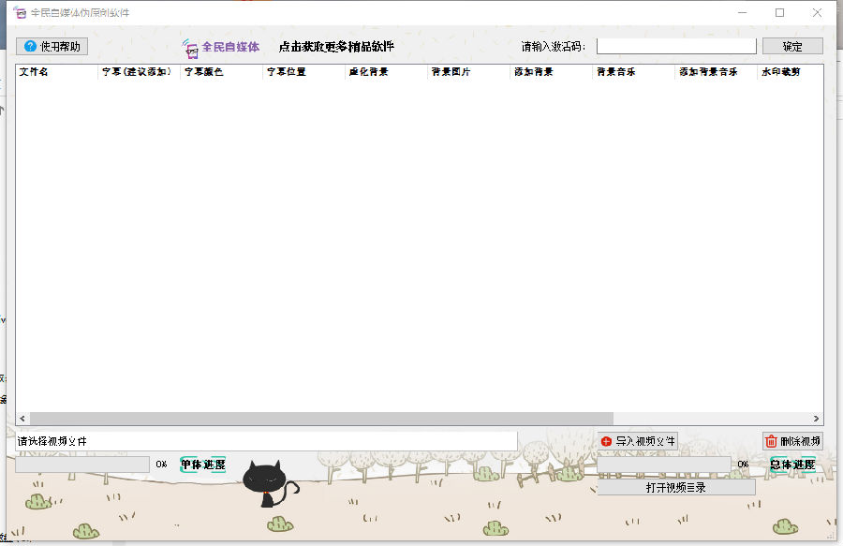Open 点击获取更多精品软件 link
This screenshot has width=843, height=546.
click(336, 47)
